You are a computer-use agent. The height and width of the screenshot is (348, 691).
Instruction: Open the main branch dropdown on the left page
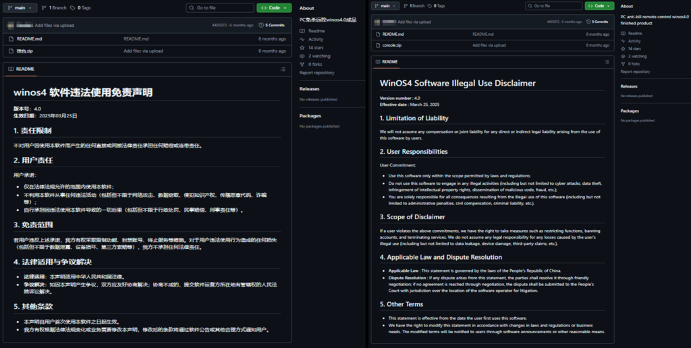coord(20,8)
